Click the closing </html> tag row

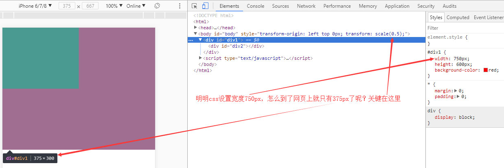(203, 70)
